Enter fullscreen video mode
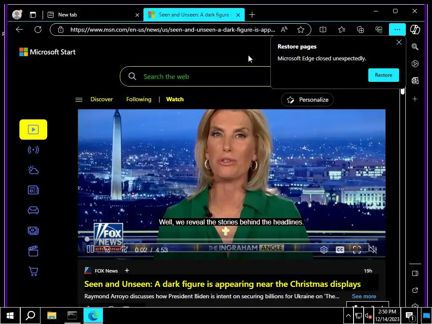Viewport: 432px width, 324px height. (357, 250)
